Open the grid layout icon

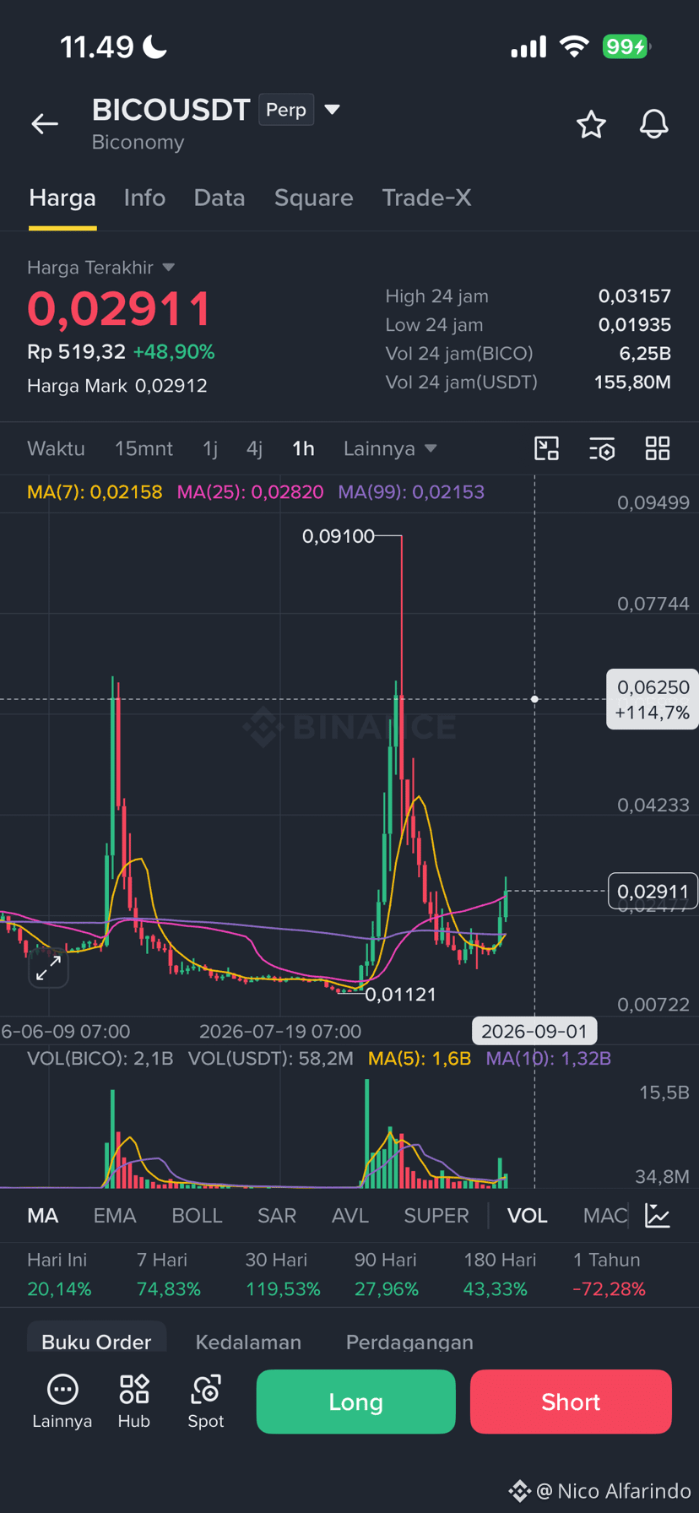tap(658, 448)
